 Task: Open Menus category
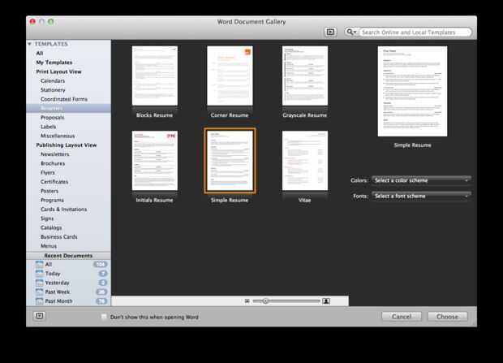coord(49,246)
